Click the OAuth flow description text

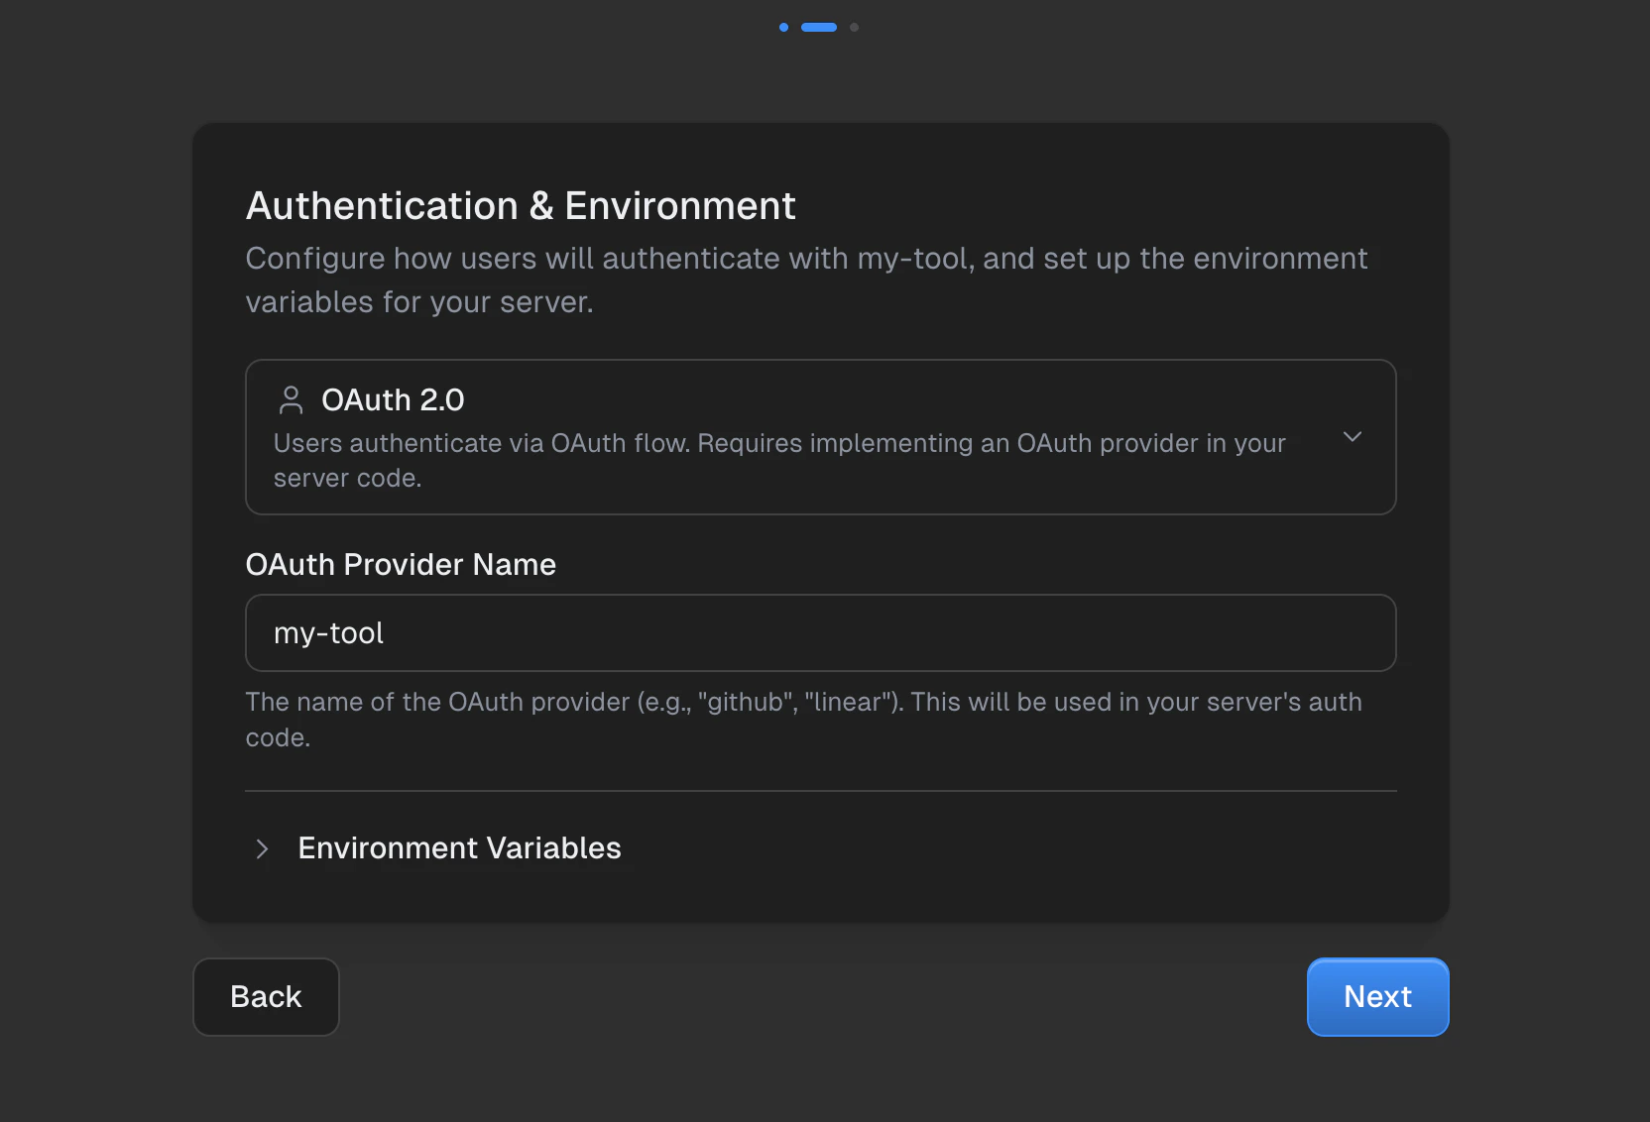point(779,460)
